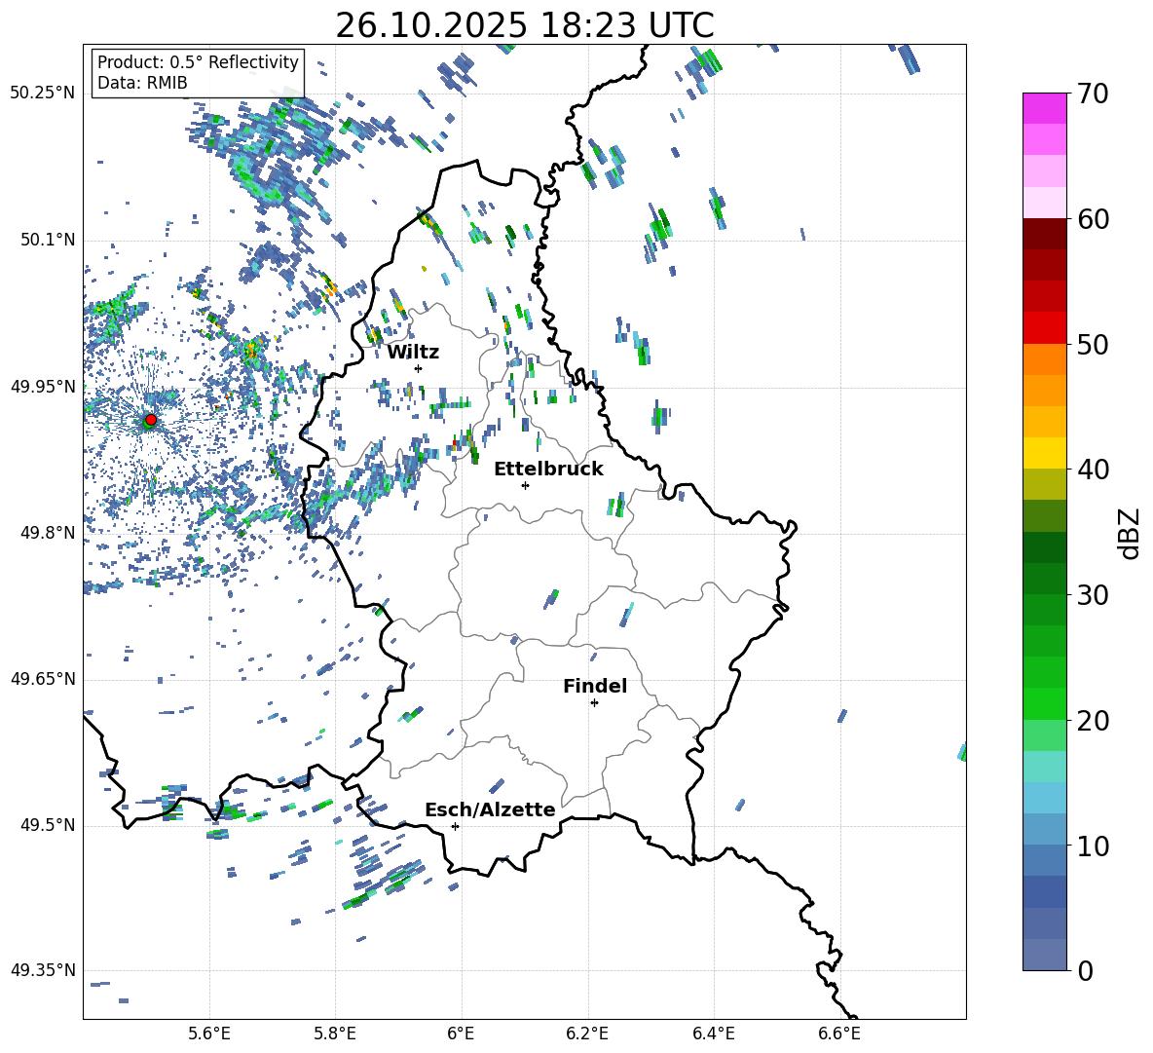
Task: Click the red radar site dot
Action: 150,420
